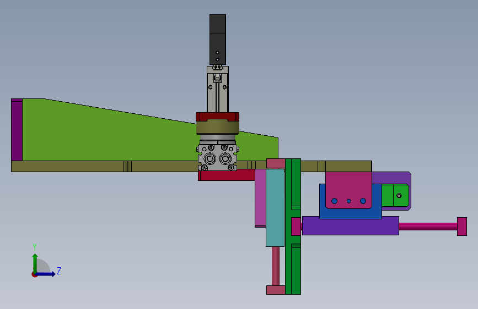Select the blue Z axis of the triad
478x309 pixels.
click(46, 274)
